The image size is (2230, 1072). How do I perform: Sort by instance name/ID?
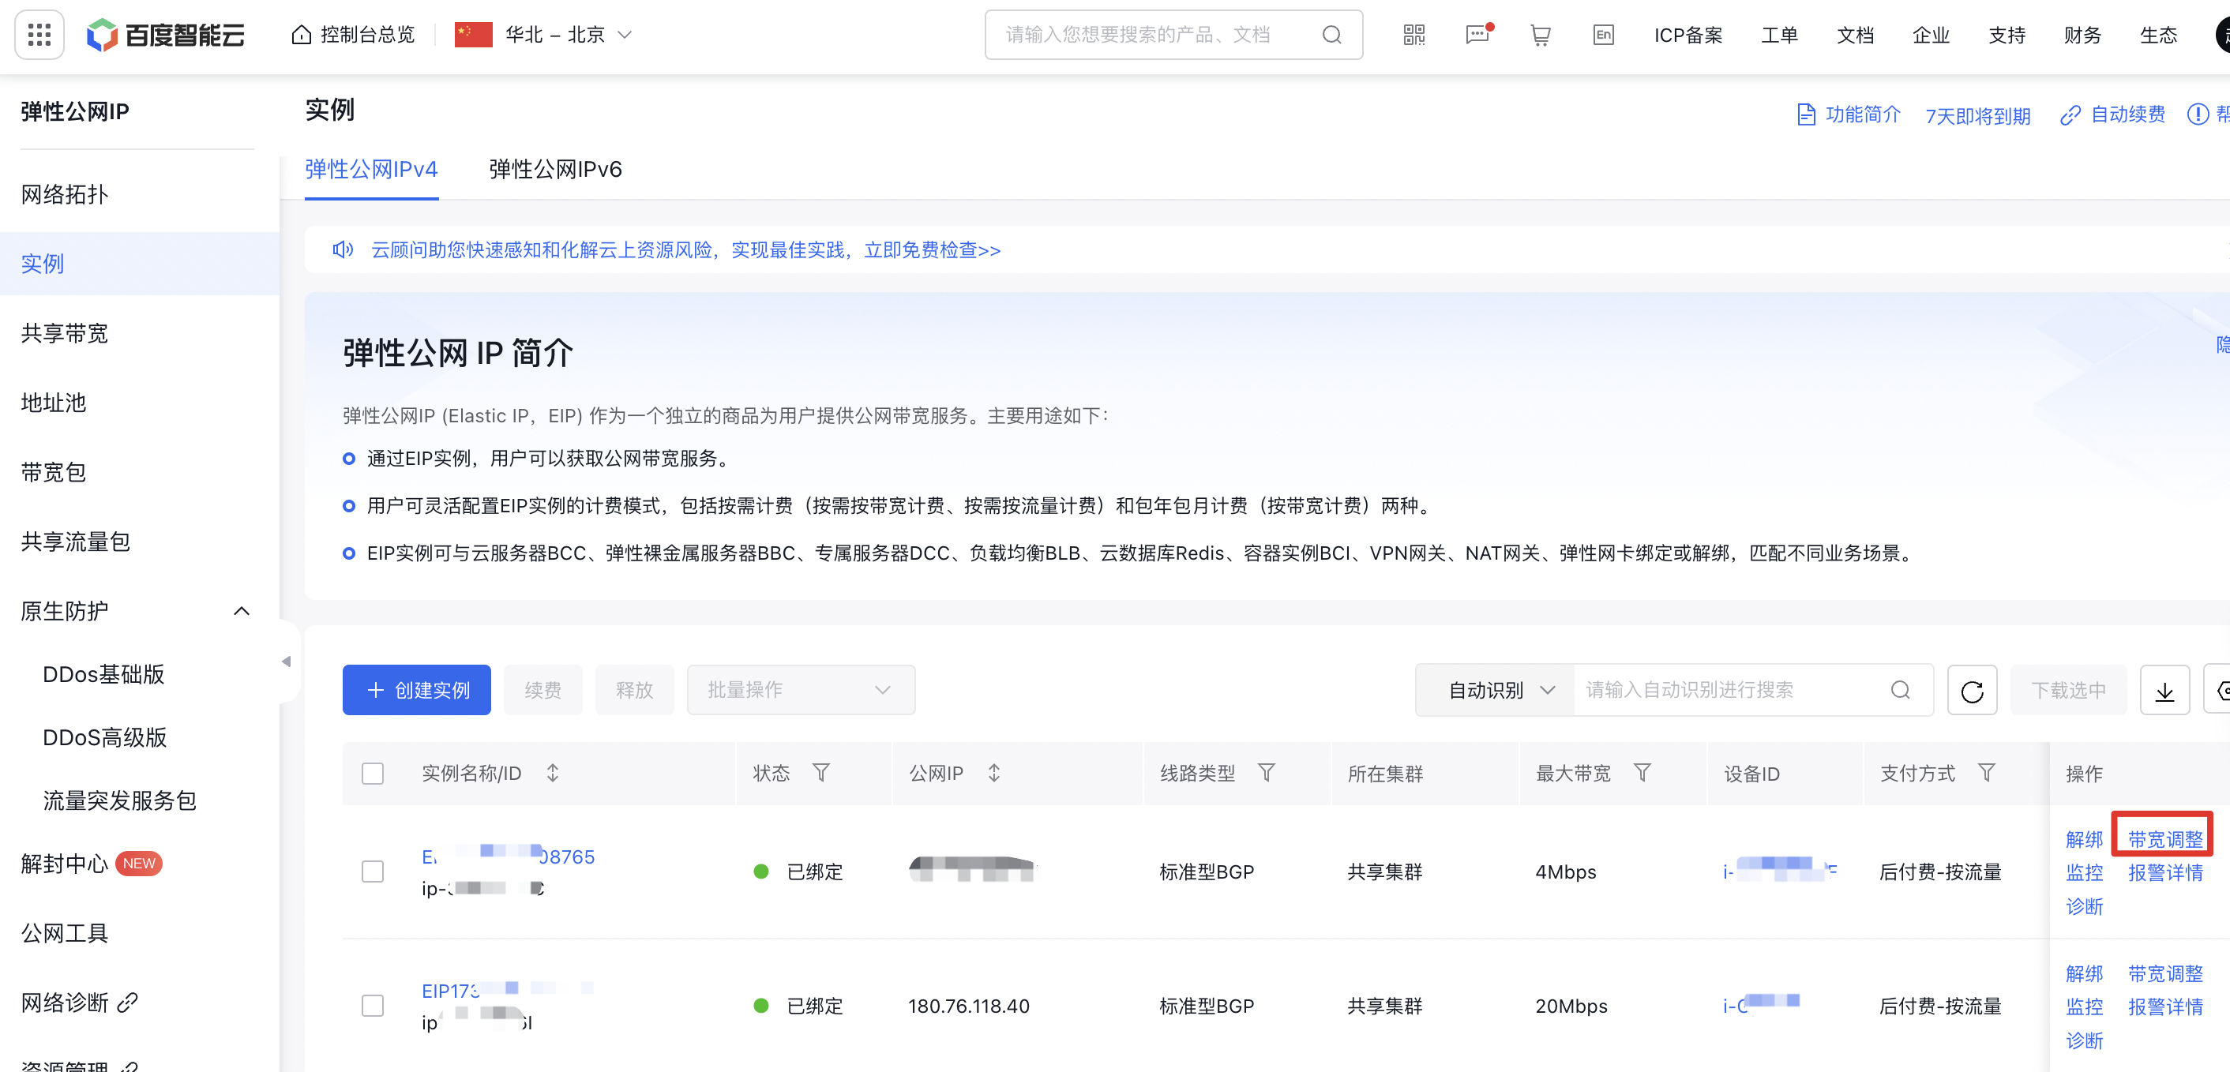pos(554,773)
